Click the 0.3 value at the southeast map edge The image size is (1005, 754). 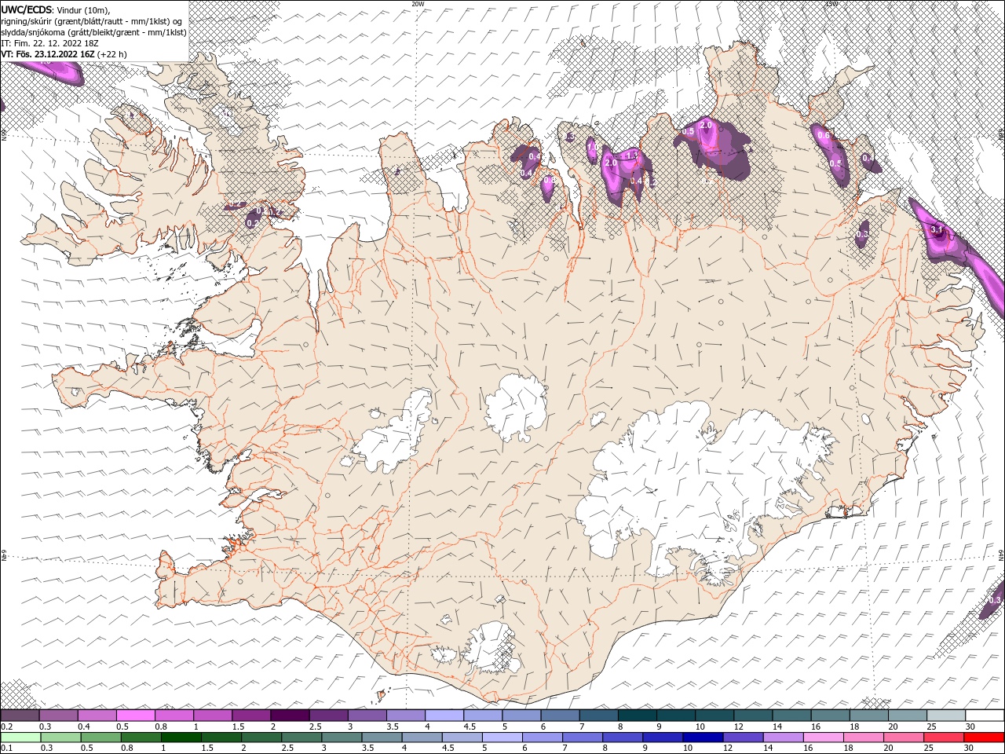(x=996, y=599)
